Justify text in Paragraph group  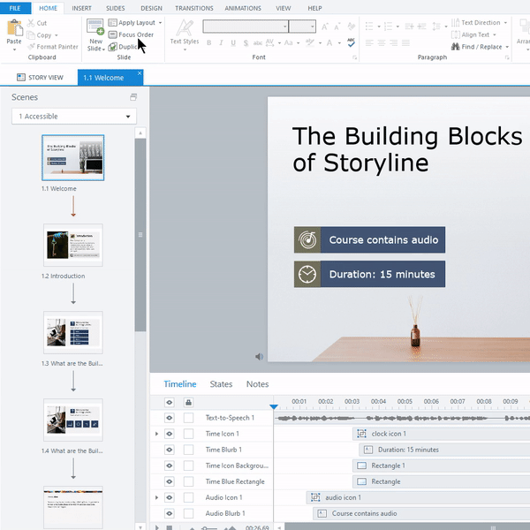coord(405,43)
